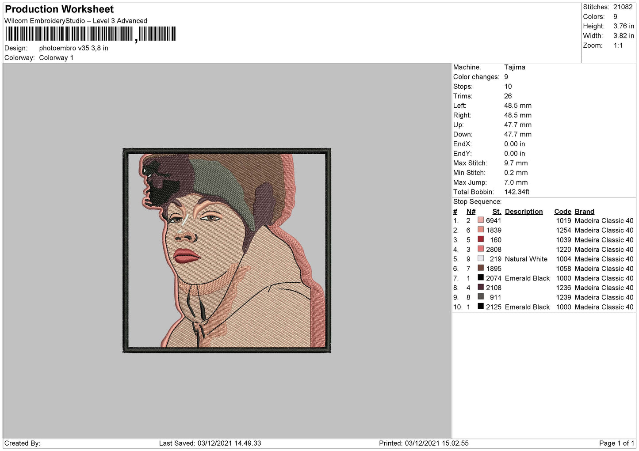Click Zoom value '1:1'
This screenshot has width=639, height=451.
coord(618,45)
